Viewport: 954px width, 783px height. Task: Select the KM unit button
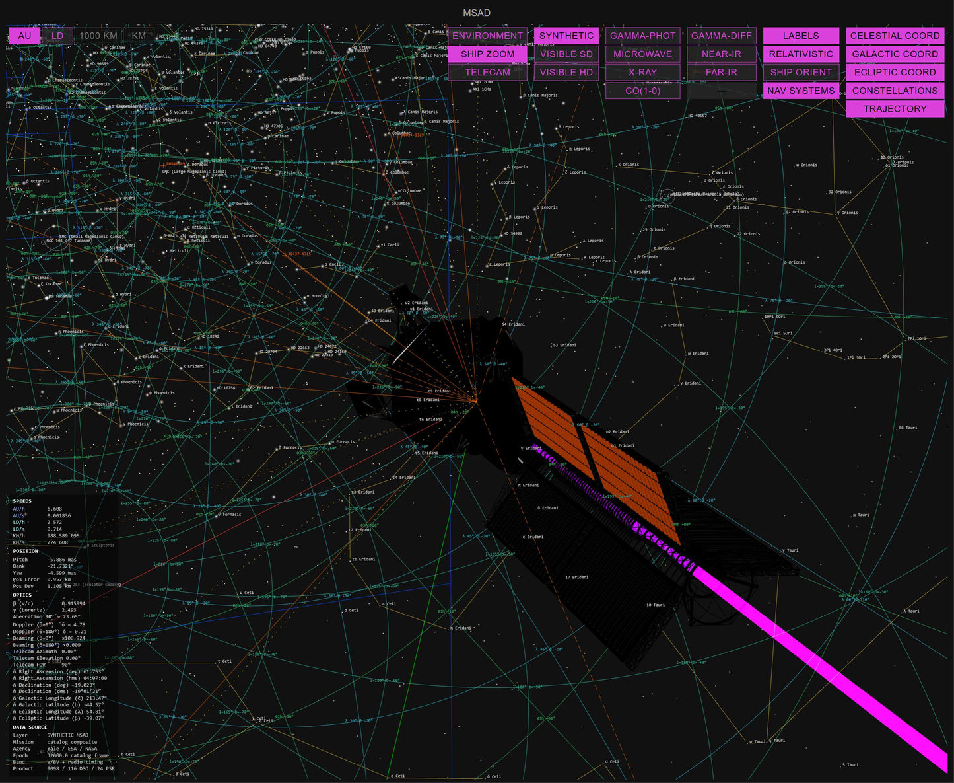click(x=139, y=36)
